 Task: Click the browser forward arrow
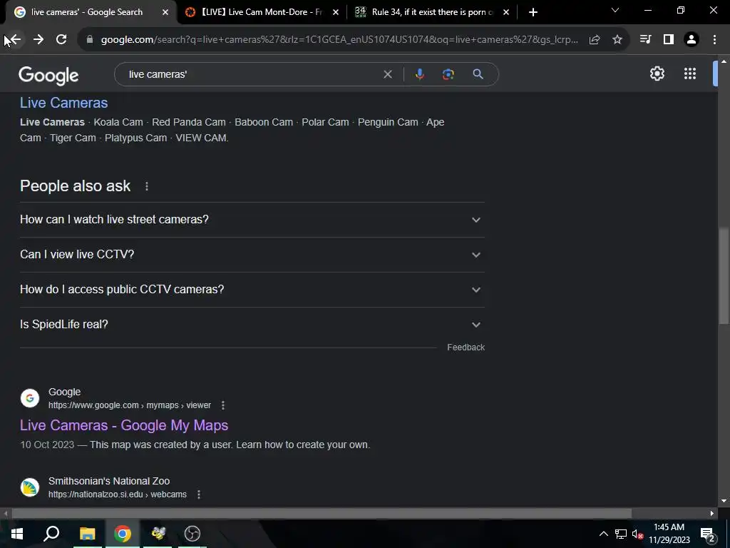(38, 40)
